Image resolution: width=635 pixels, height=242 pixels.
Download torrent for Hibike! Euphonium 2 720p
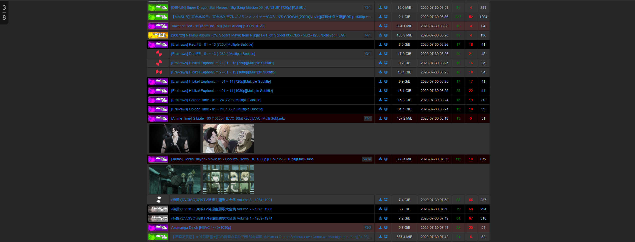tap(380, 63)
